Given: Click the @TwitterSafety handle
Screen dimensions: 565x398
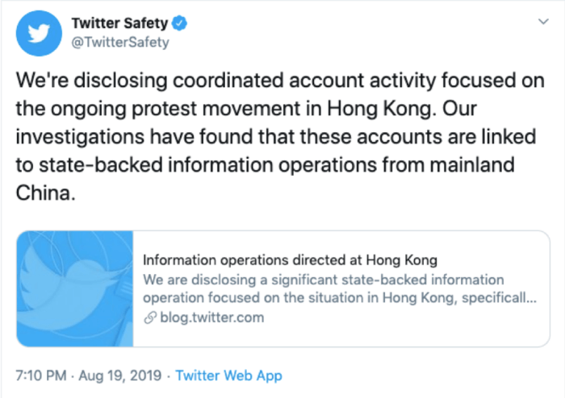Looking at the screenshot, I should pos(120,43).
